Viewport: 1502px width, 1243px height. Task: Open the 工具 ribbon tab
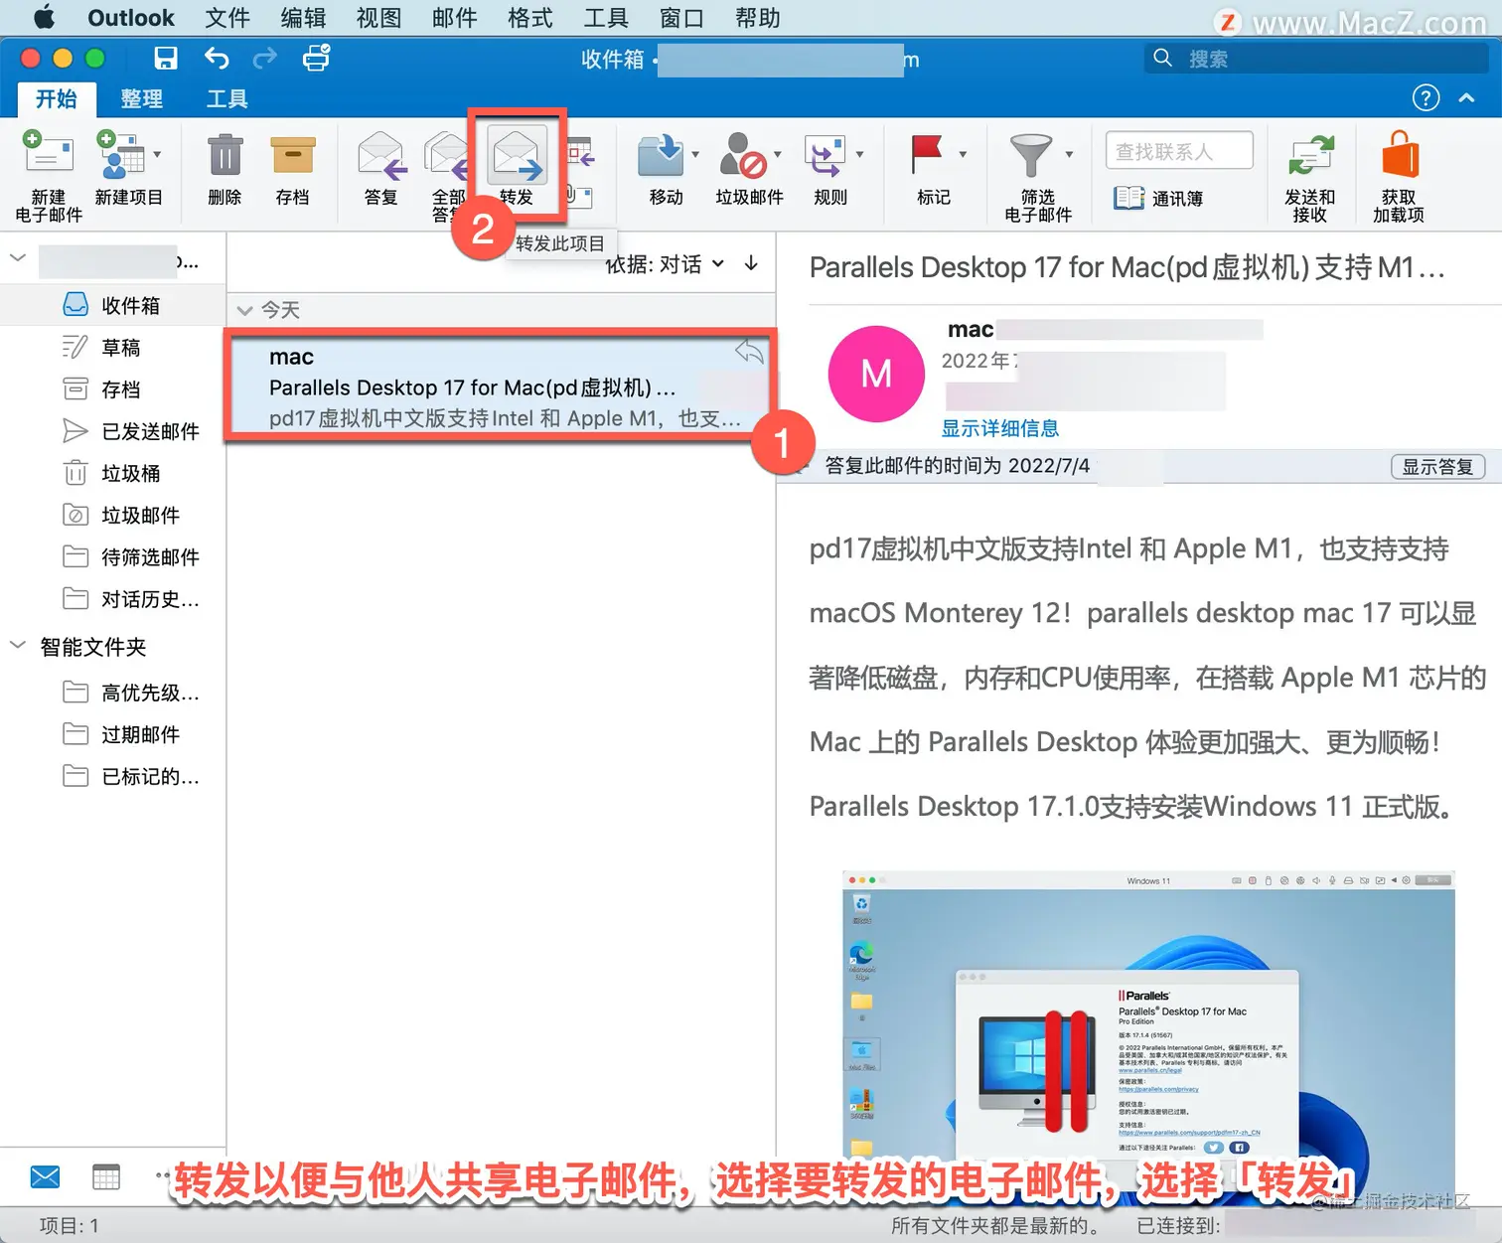click(x=226, y=98)
